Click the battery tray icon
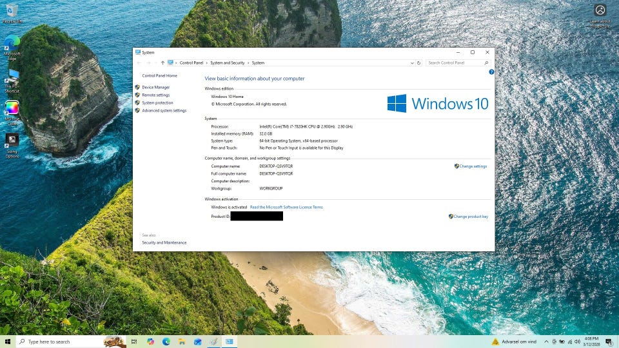The width and height of the screenshot is (619, 348). pos(562,342)
